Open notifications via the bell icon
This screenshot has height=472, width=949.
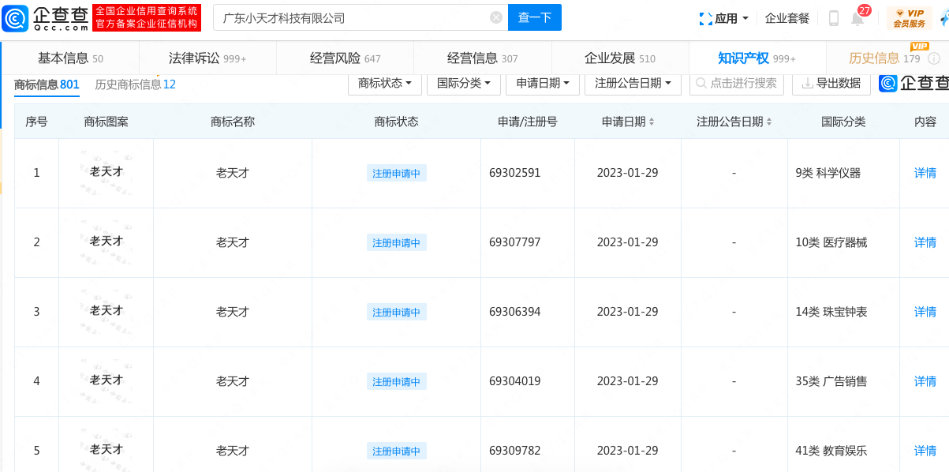857,20
